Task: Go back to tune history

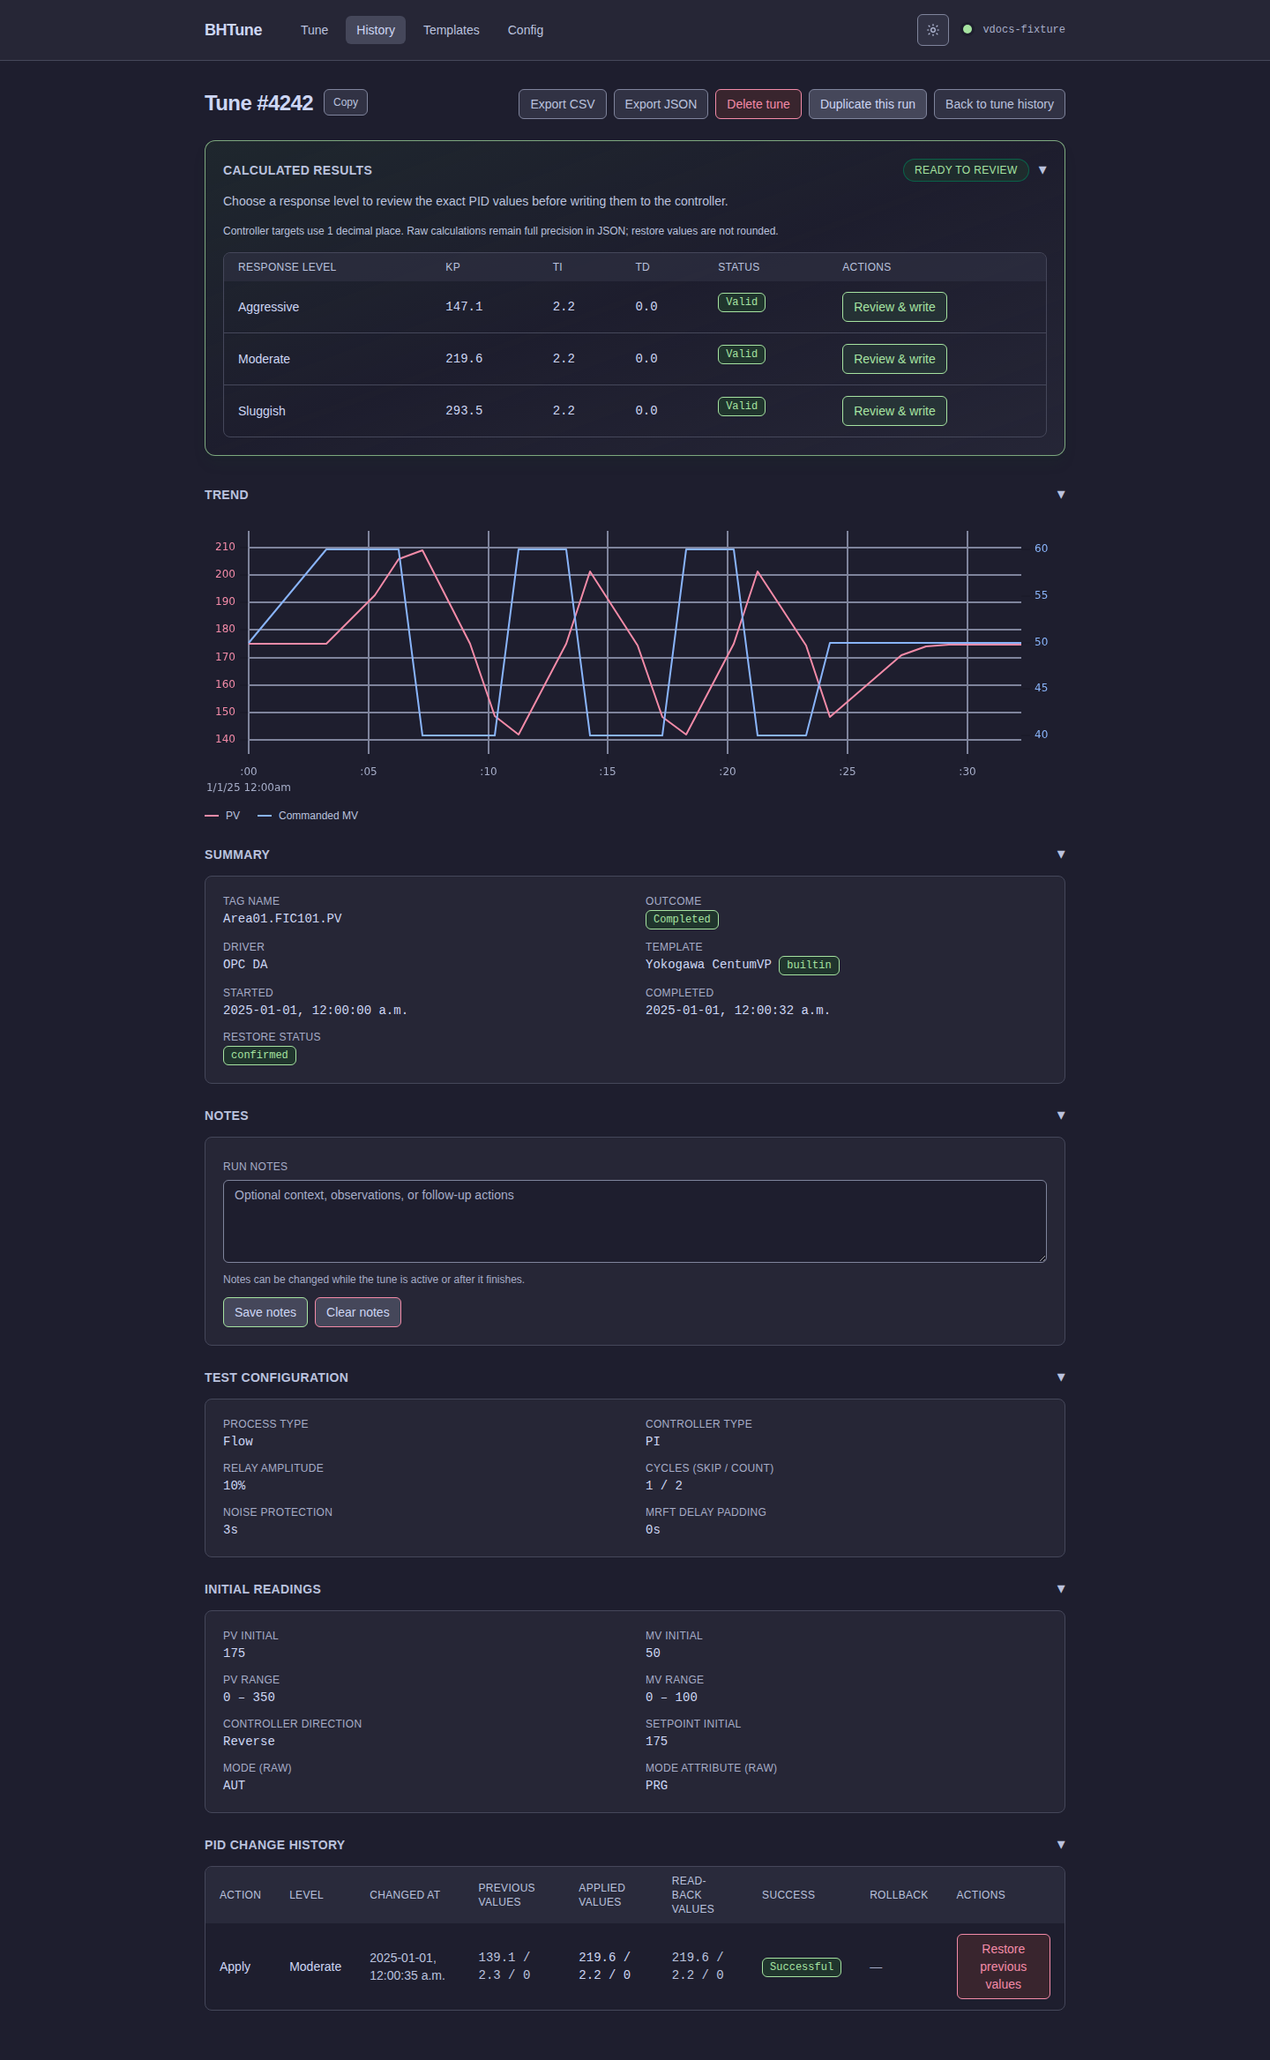Action: coord(999,104)
